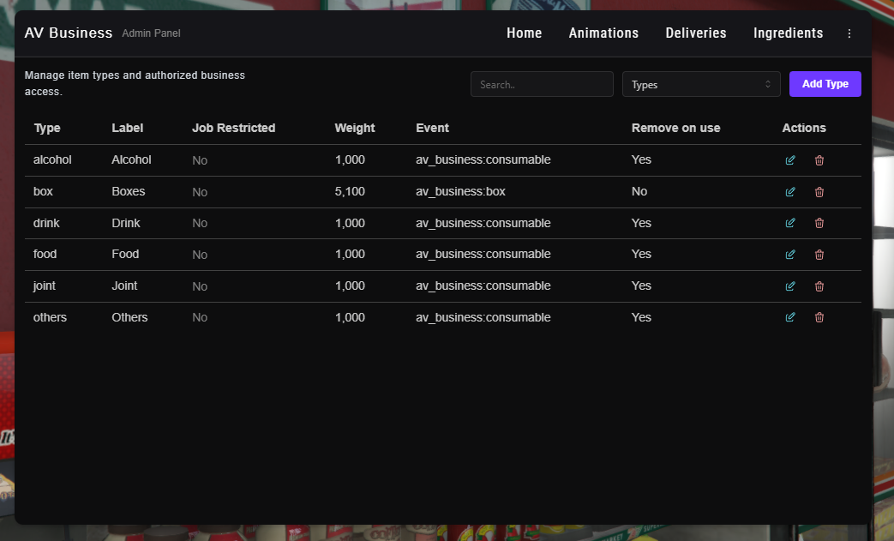Viewport: 894px width, 541px height.
Task: Delete the alcohol type using trash icon
Action: point(819,160)
